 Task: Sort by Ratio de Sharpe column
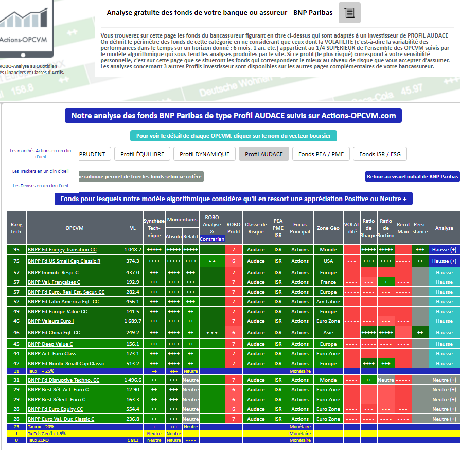pos(369,228)
